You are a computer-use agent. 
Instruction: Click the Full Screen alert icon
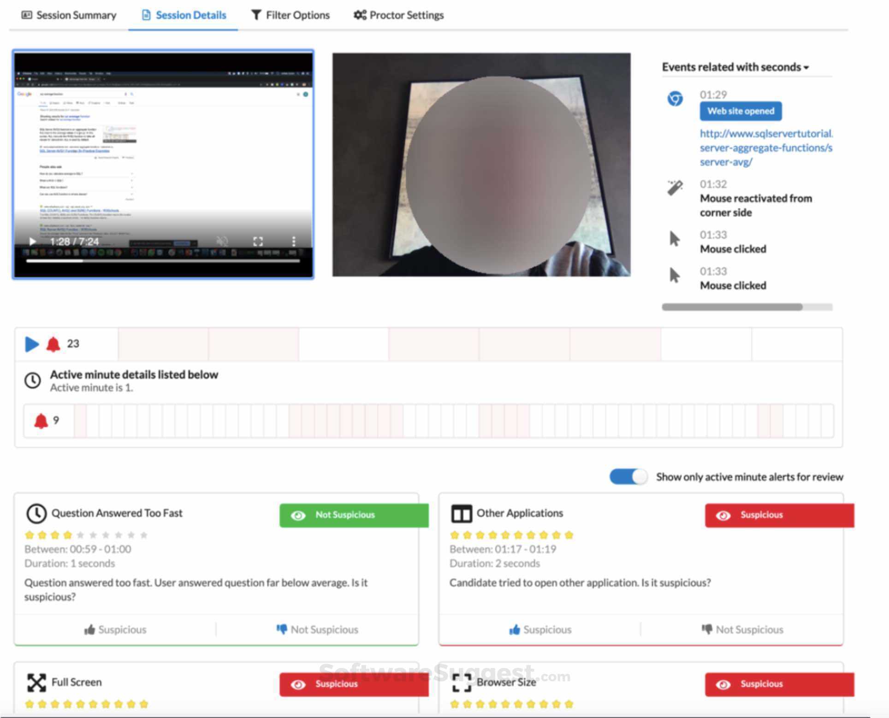click(x=36, y=683)
